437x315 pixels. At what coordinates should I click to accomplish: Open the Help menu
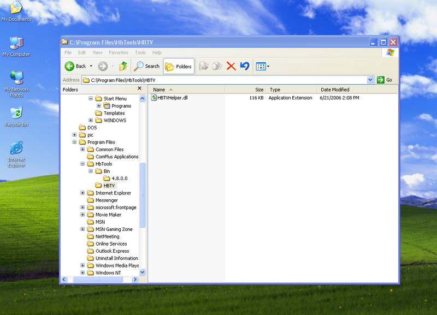coord(157,52)
